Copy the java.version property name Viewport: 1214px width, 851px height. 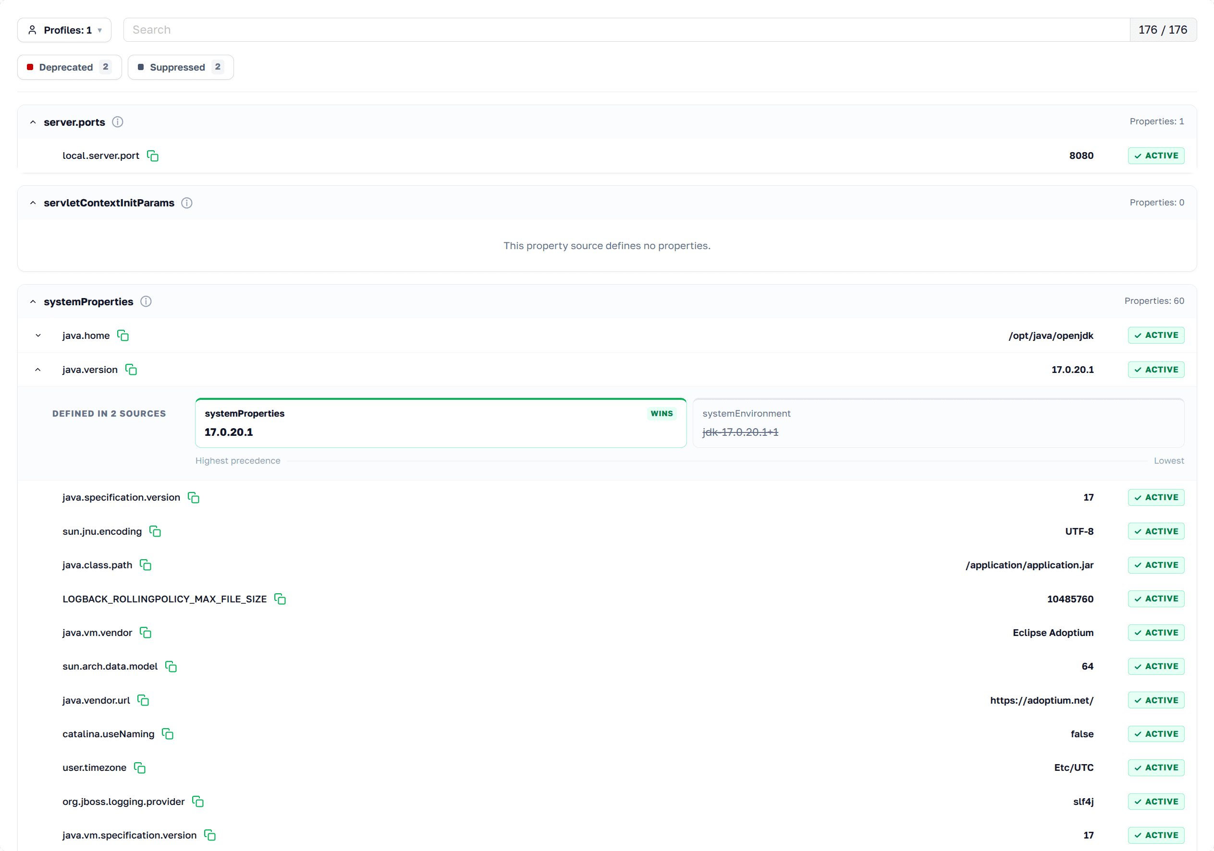coord(131,370)
